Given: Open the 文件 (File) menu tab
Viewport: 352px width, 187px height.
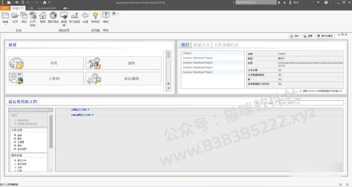Looking at the screenshot, I should point(5,8).
